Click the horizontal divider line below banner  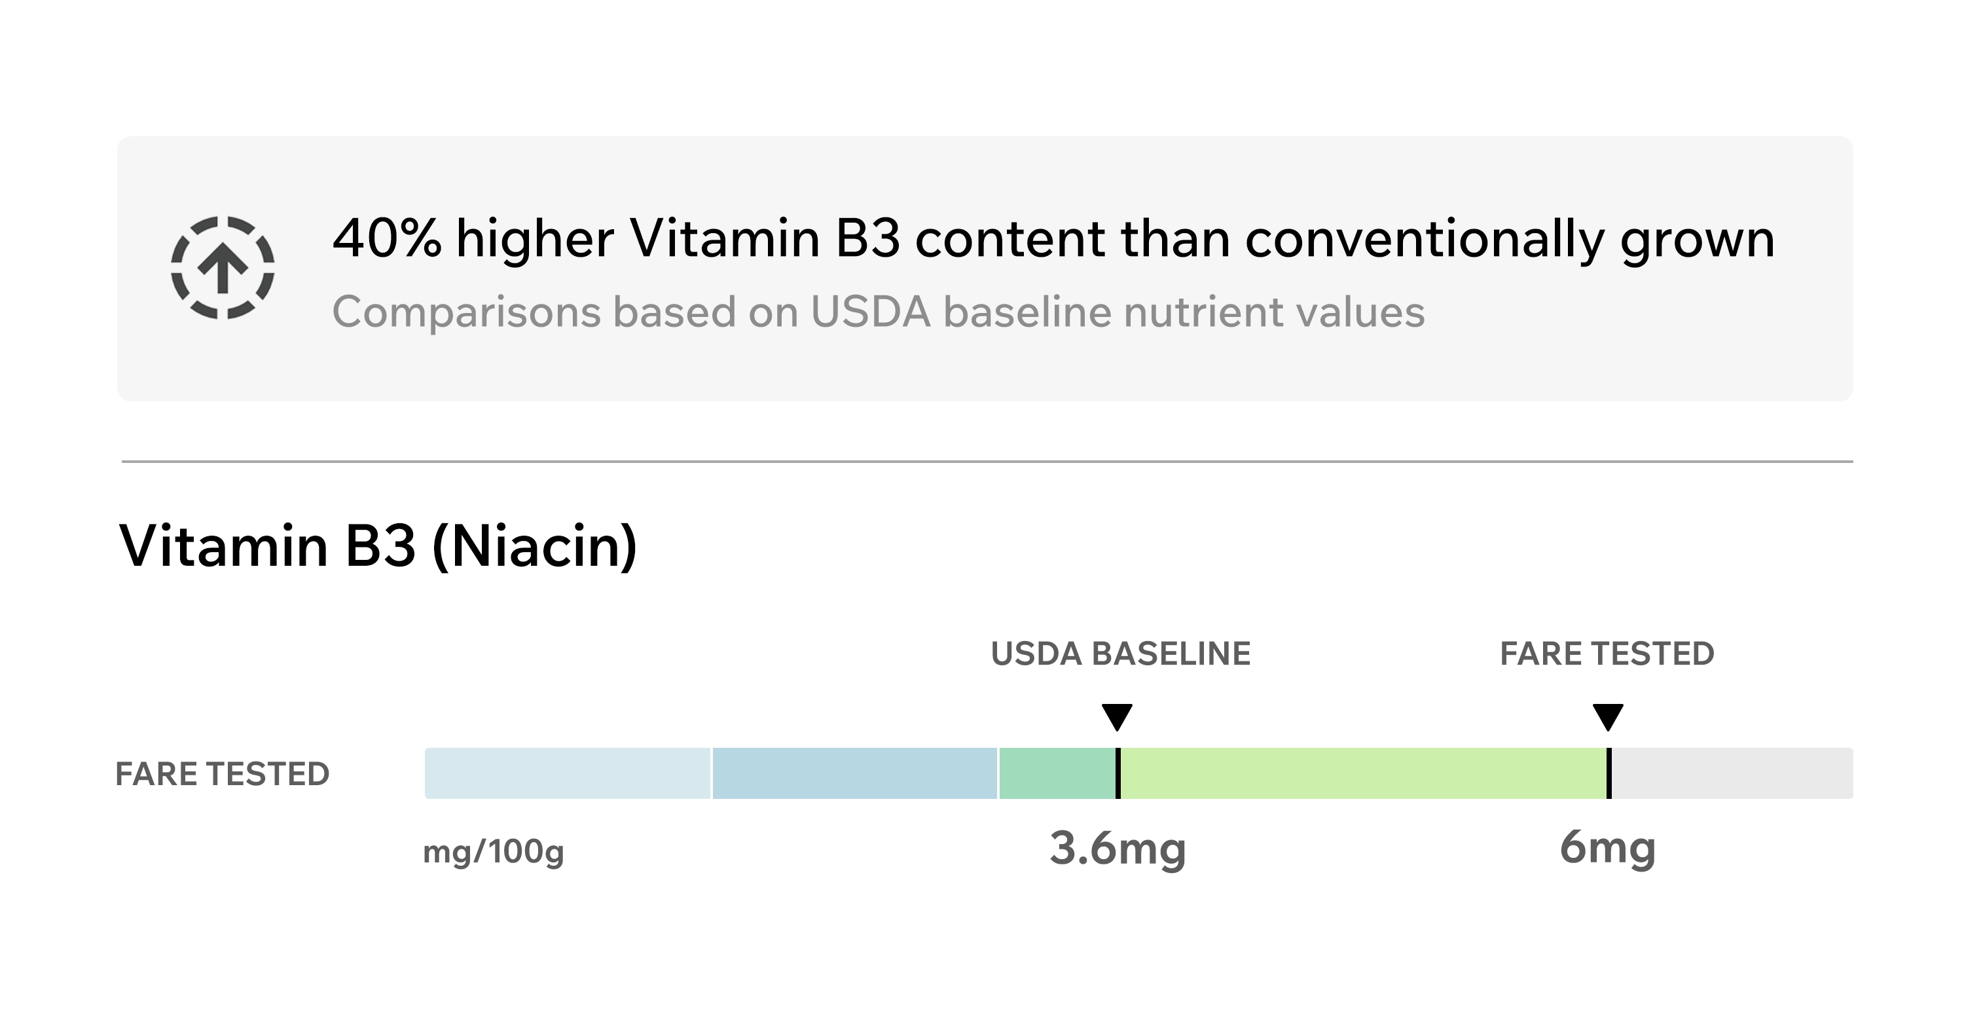[x=987, y=462]
